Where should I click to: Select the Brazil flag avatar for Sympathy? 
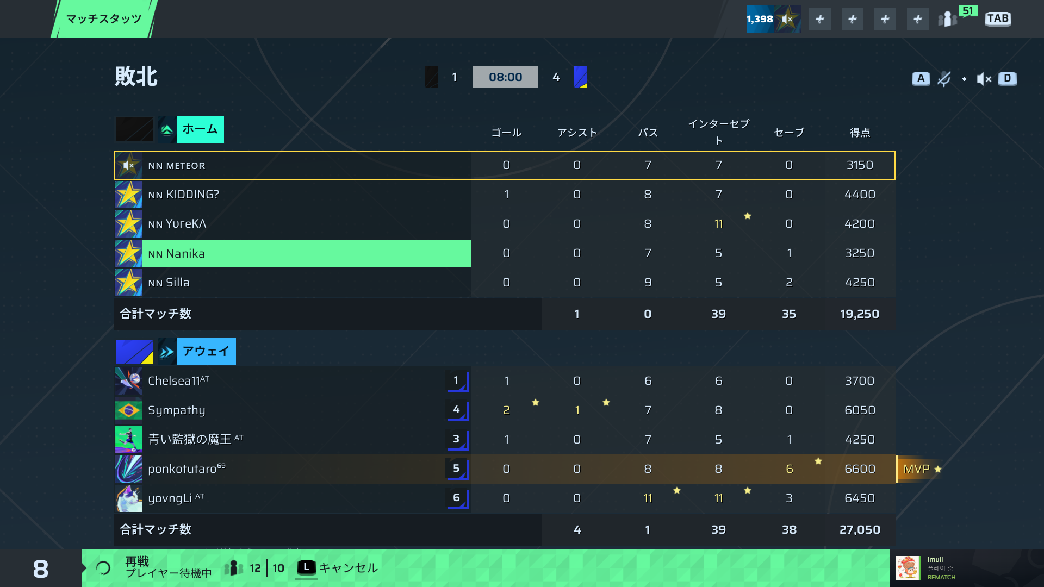coord(129,410)
